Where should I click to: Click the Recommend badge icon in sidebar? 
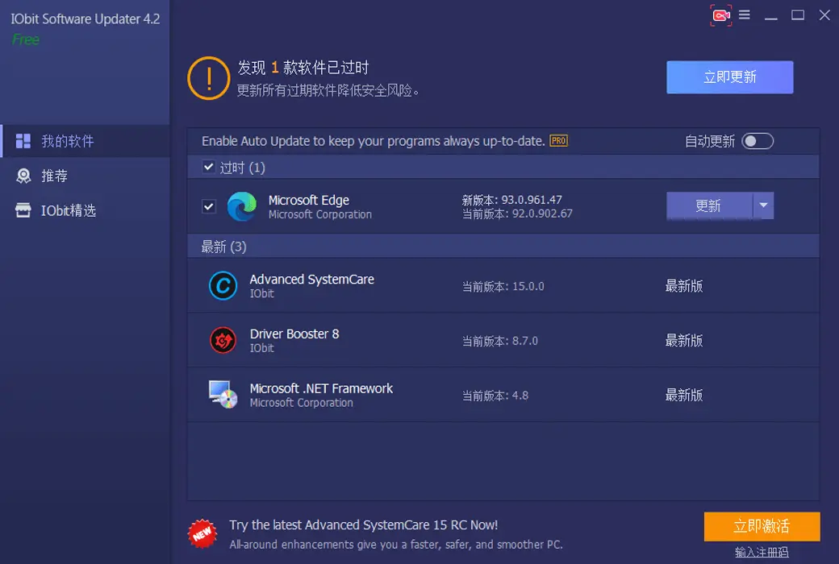23,176
